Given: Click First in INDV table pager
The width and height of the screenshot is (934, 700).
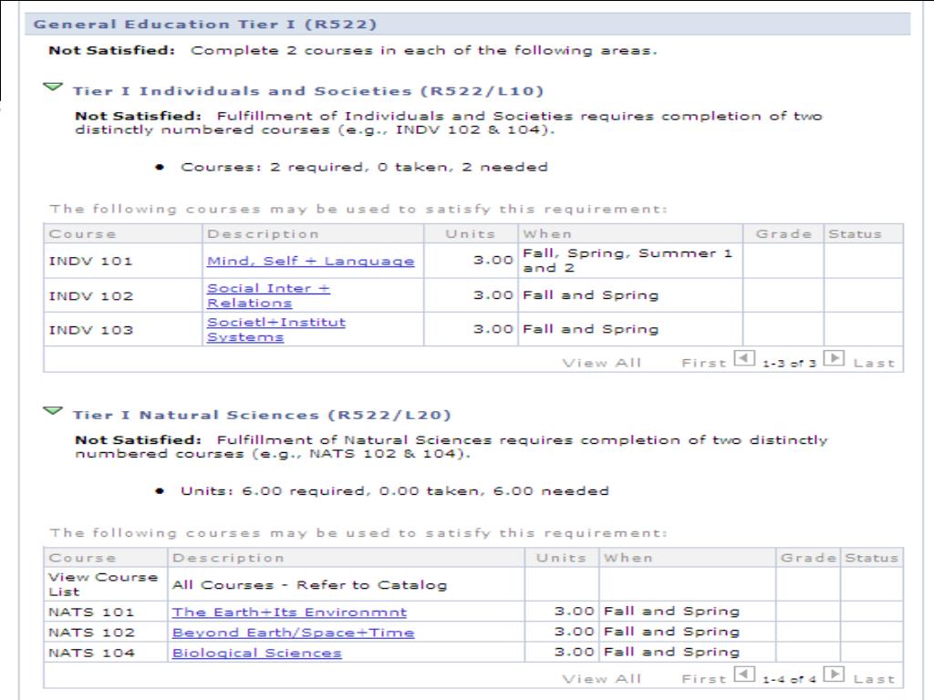Looking at the screenshot, I should pos(704,363).
